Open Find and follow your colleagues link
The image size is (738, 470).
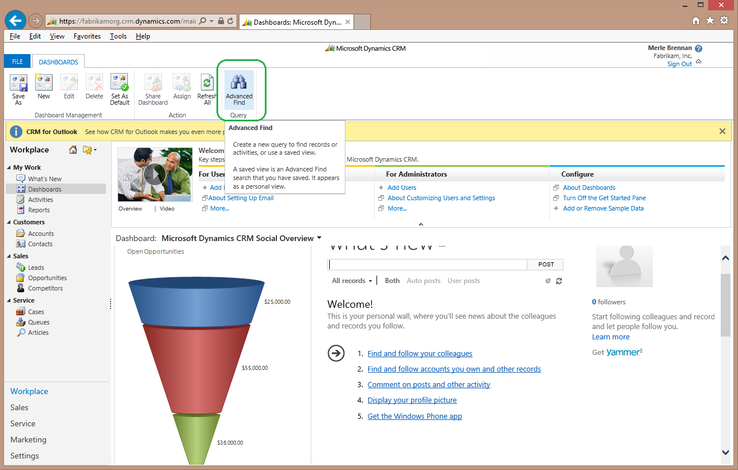click(420, 354)
